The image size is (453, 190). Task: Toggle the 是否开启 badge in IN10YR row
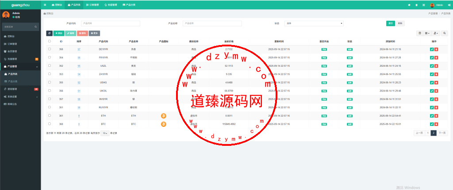coord(324,99)
